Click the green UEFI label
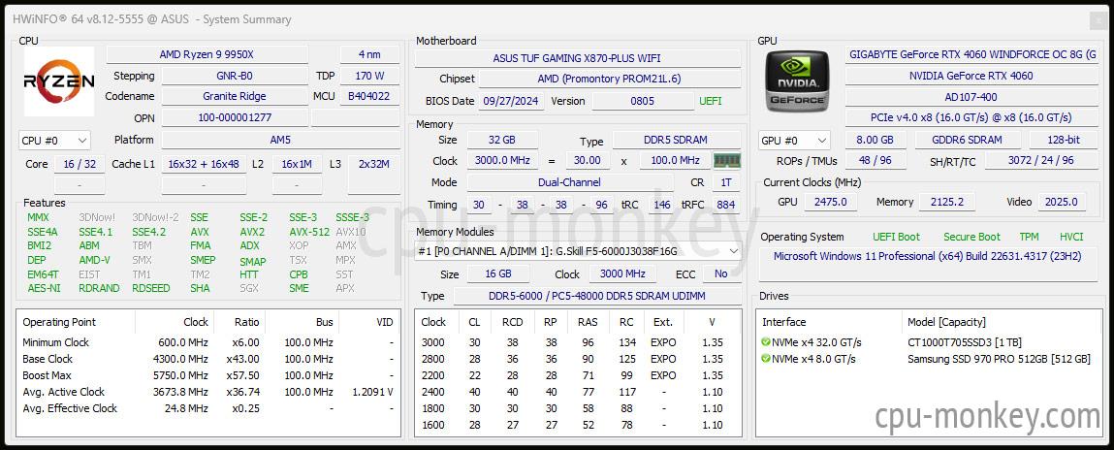The image size is (1114, 450). pos(711,101)
